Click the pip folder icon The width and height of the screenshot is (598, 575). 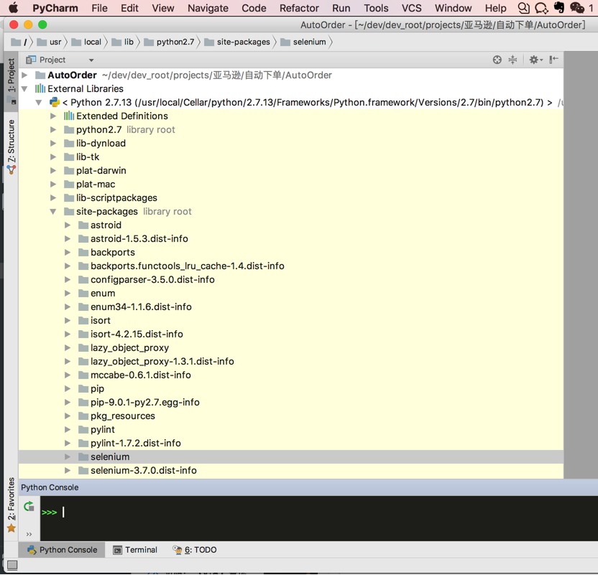pyautogui.click(x=83, y=388)
